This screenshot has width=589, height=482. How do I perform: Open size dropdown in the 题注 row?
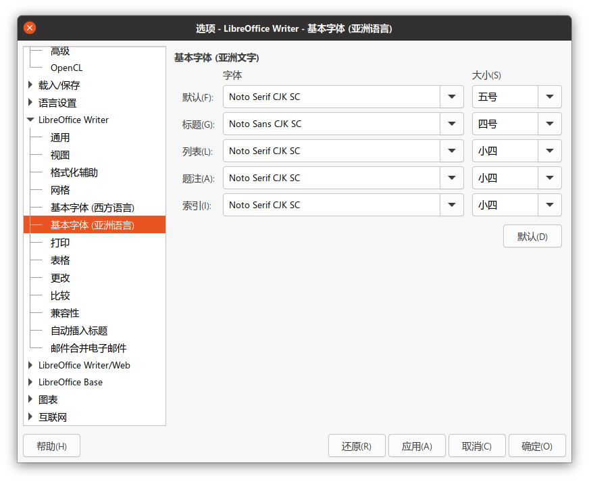550,178
